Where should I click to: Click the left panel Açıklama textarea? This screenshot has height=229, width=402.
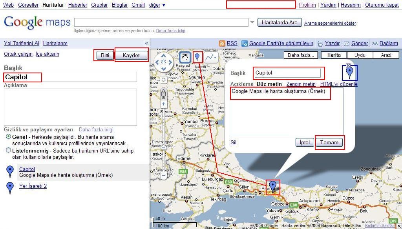[x=70, y=107]
